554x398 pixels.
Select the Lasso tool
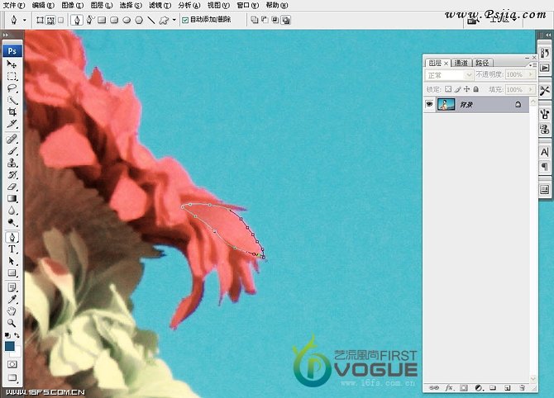point(12,88)
